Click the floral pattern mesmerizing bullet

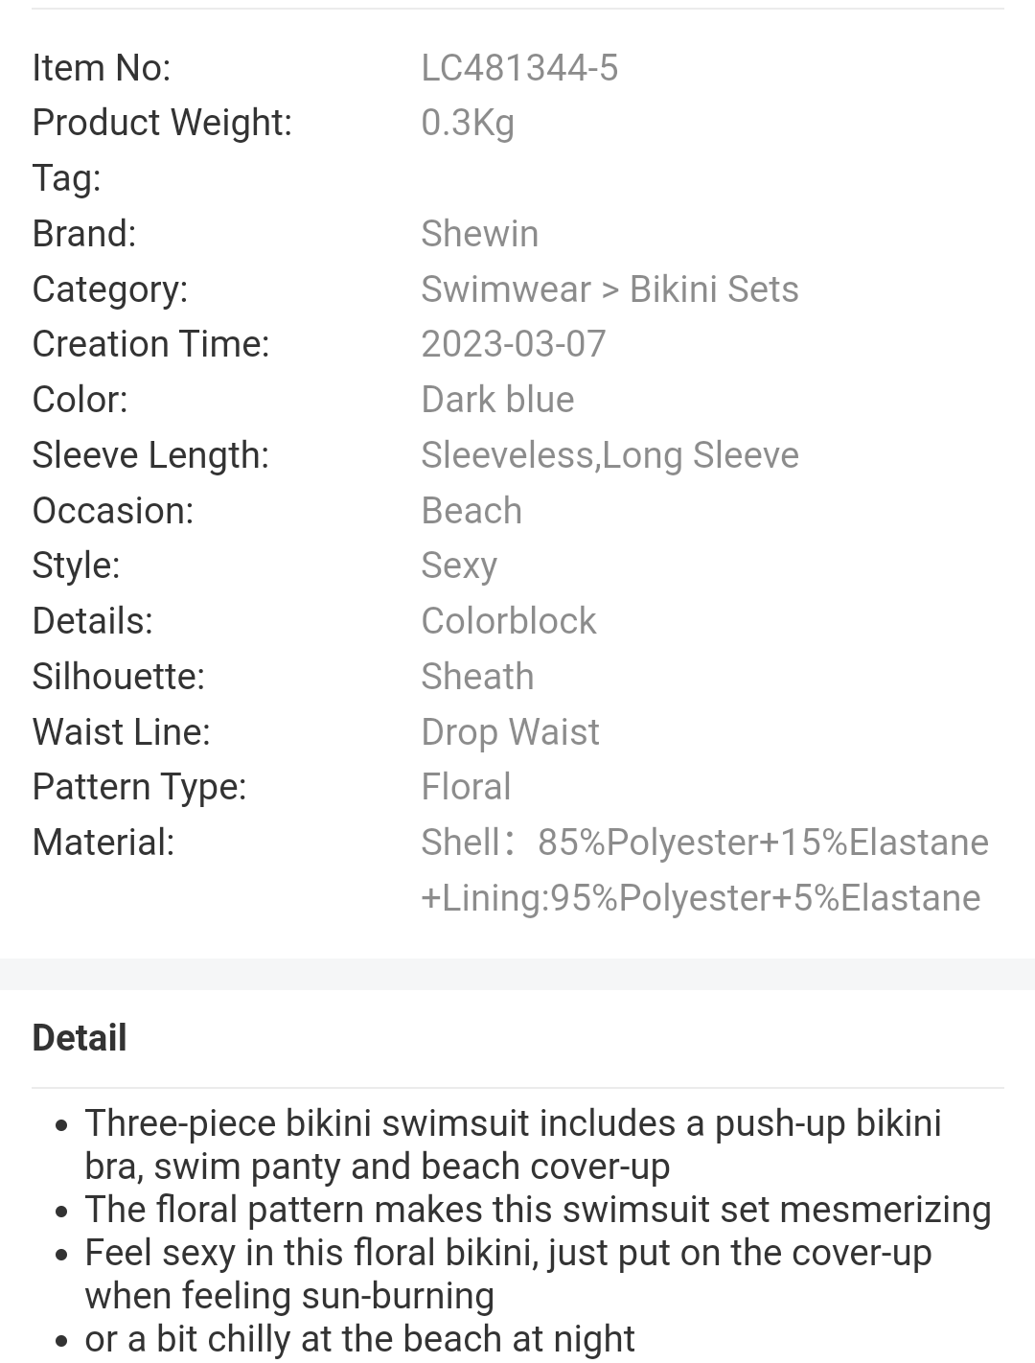point(538,1210)
